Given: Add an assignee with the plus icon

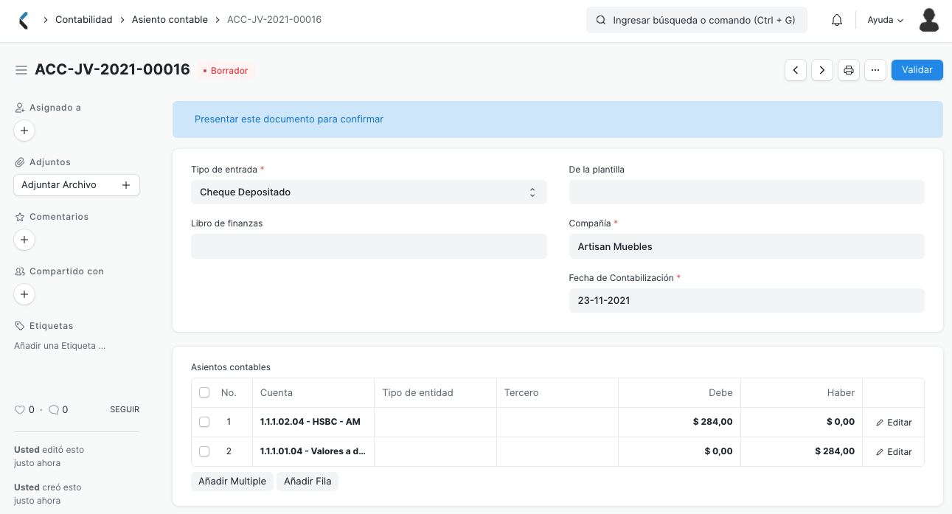Looking at the screenshot, I should (24, 131).
